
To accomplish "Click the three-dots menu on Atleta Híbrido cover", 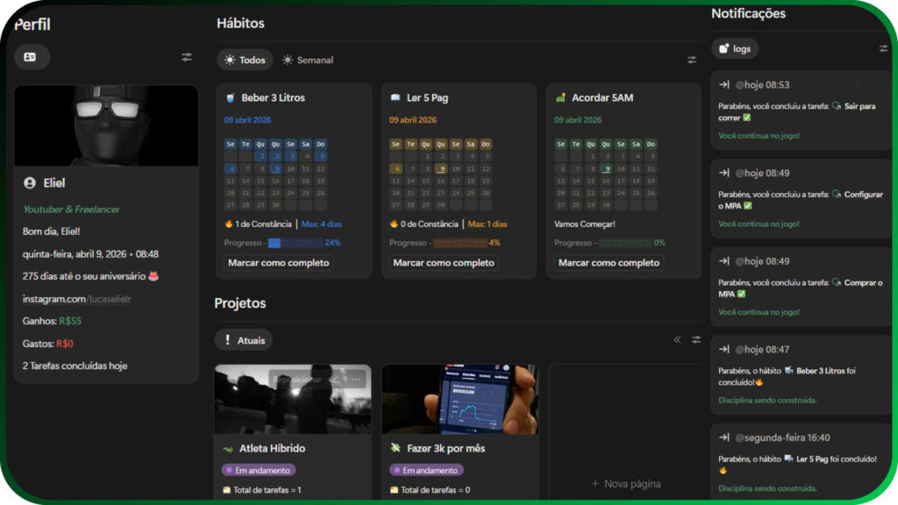I will (356, 380).
